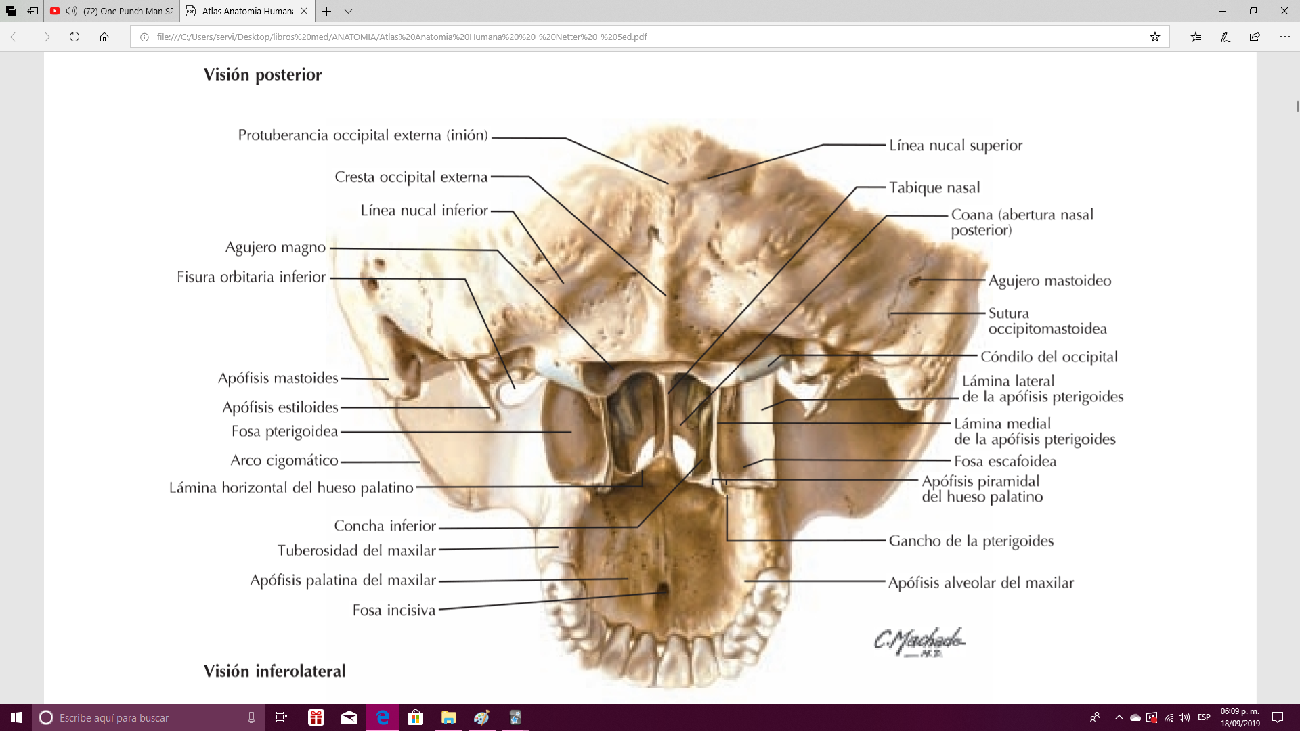Open a new tab with plus button

point(327,11)
